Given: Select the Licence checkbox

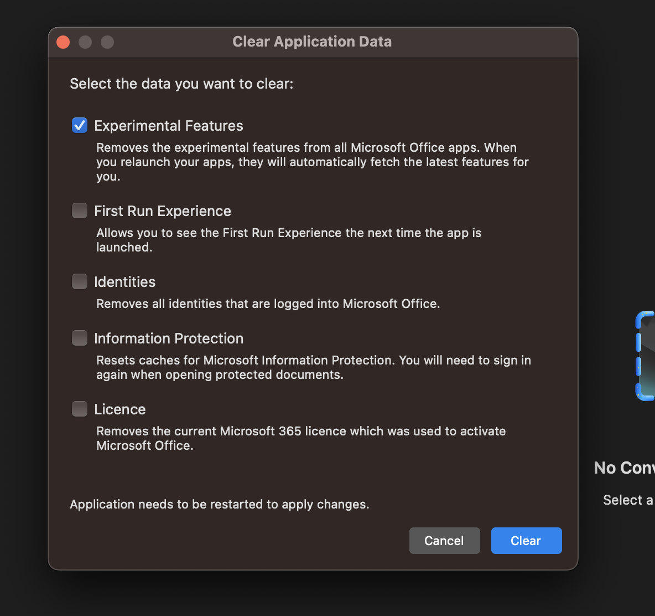Looking at the screenshot, I should click(79, 409).
